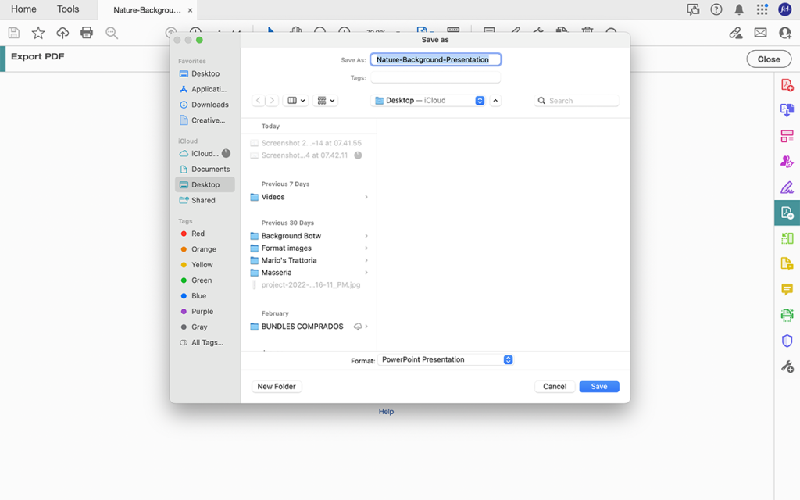800x500 pixels.
Task: Click the star favorites icon in toolbar
Action: click(37, 33)
